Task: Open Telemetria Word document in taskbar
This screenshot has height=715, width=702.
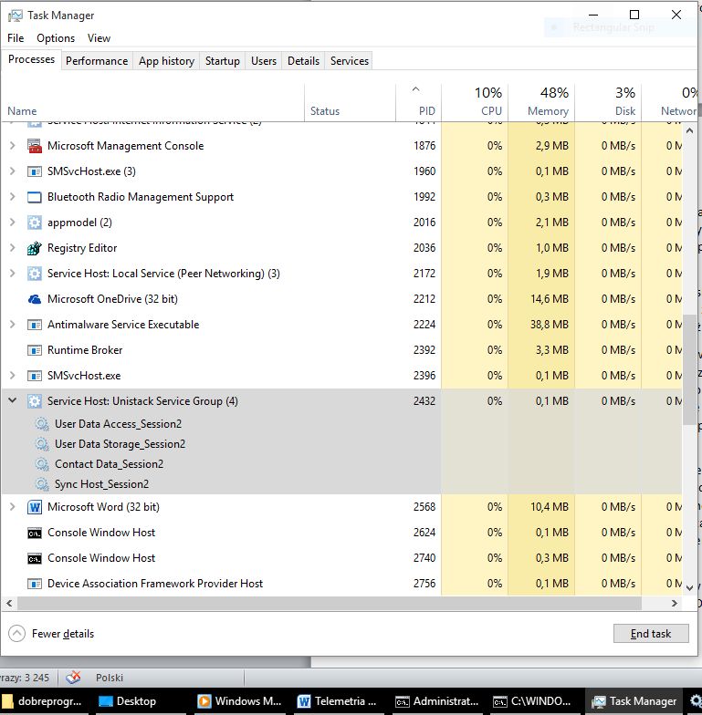Action: pos(340,701)
